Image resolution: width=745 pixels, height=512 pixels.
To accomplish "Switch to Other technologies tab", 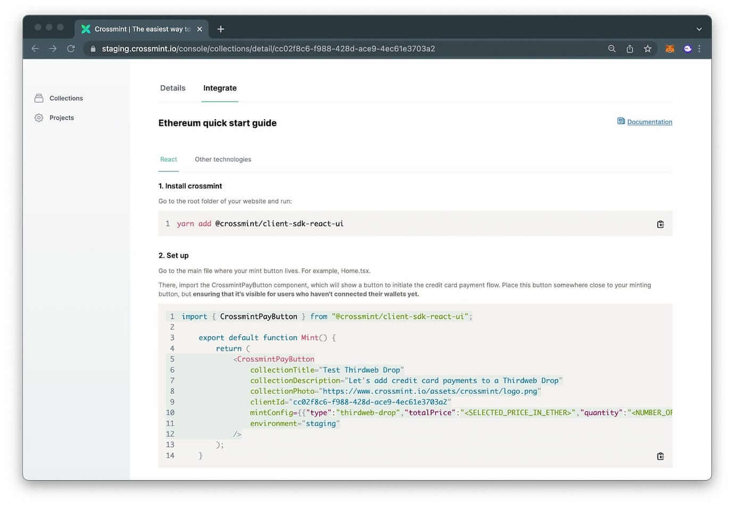I will pyautogui.click(x=223, y=160).
